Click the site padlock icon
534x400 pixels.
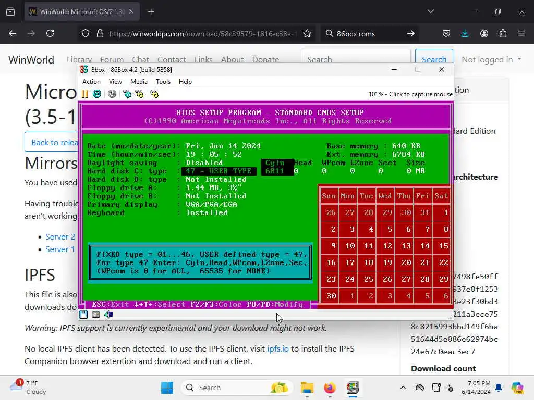click(x=100, y=34)
